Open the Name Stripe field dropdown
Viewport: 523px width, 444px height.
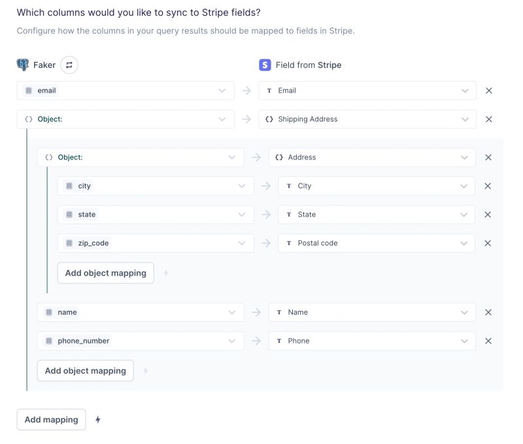372,312
